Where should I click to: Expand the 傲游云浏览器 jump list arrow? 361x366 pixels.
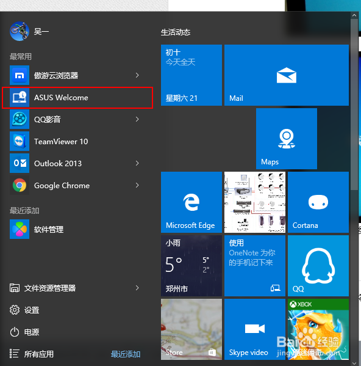pyautogui.click(x=137, y=75)
